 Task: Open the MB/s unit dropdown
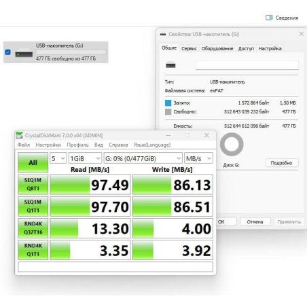point(198,158)
